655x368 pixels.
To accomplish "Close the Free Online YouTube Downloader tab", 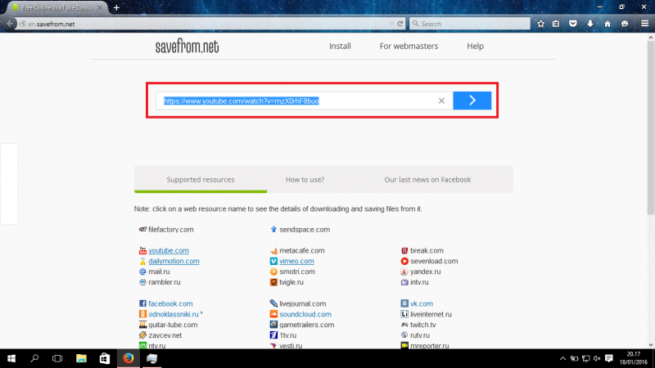I will pyautogui.click(x=99, y=7).
